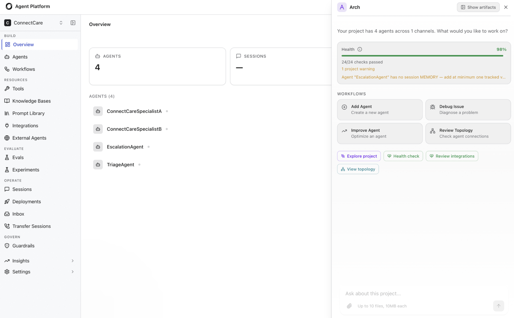Go to Overview in the sidebar
The image size is (514, 318).
[x=40, y=45]
